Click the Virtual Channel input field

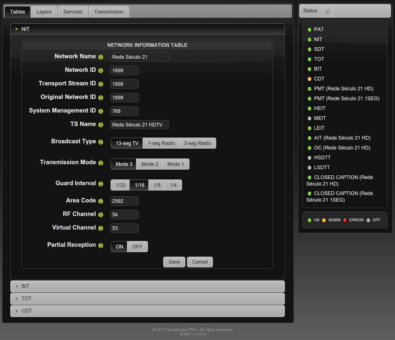point(125,228)
